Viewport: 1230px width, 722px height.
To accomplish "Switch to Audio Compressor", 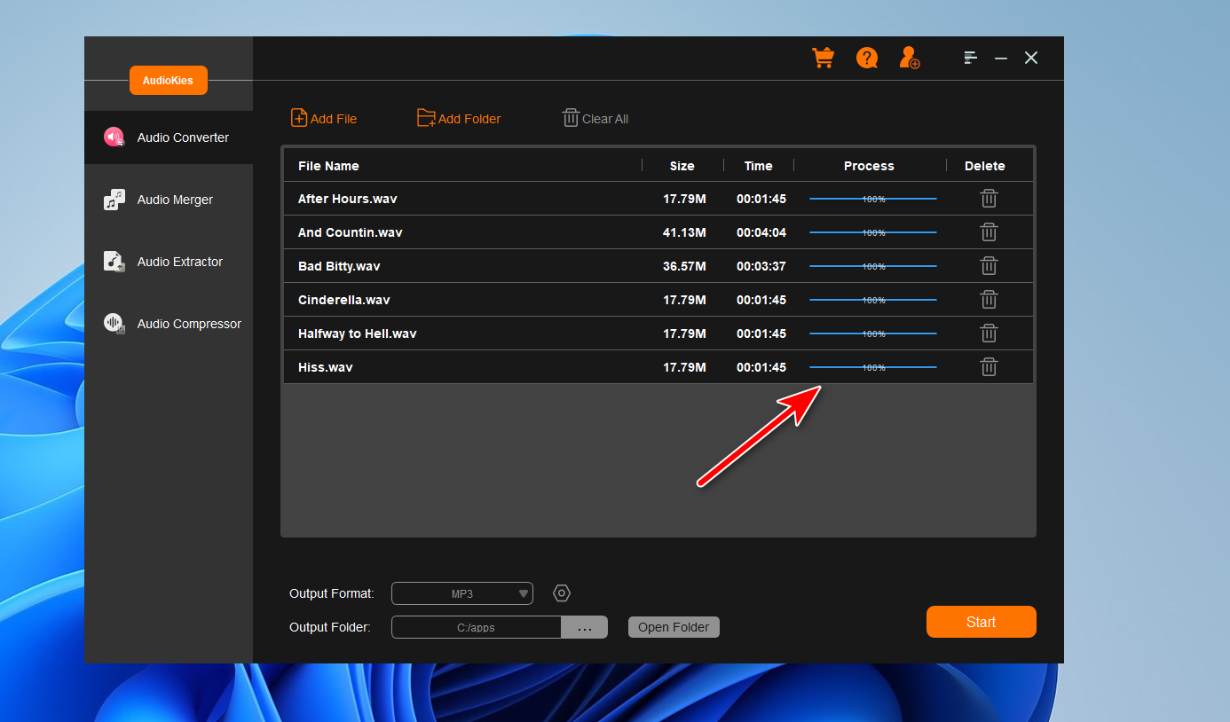I will coord(169,324).
